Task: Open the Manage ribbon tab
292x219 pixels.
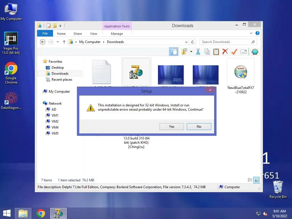Action: coord(117,34)
